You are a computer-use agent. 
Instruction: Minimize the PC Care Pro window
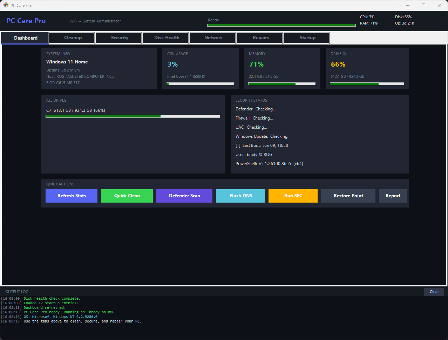(408, 5)
